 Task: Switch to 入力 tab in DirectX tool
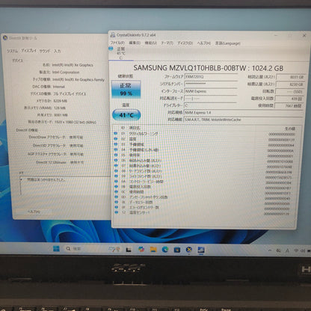coord(57,51)
